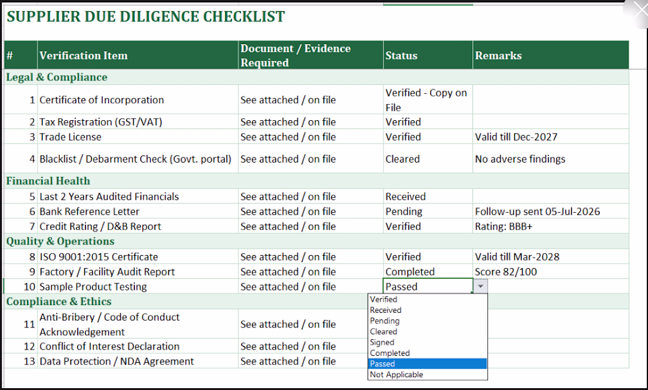Select the Legal & Compliance section row

pyautogui.click(x=316, y=77)
